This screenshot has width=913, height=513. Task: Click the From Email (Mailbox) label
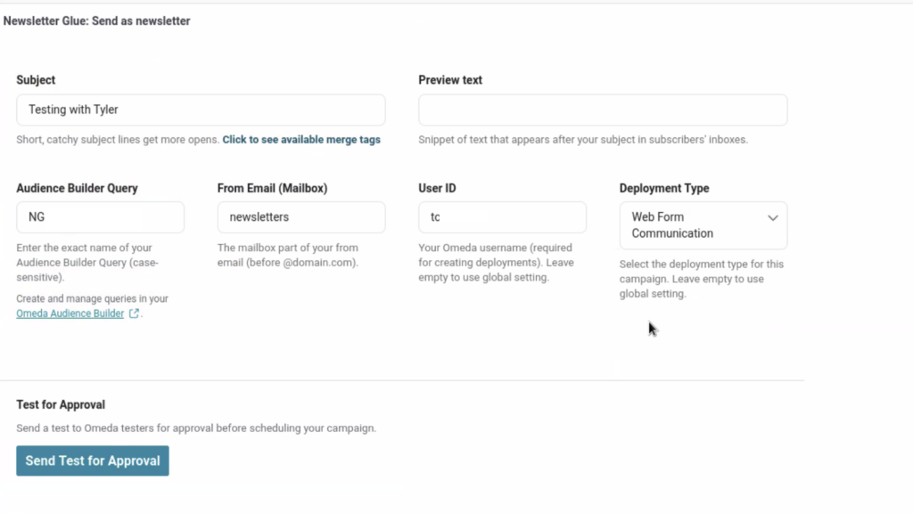(272, 189)
